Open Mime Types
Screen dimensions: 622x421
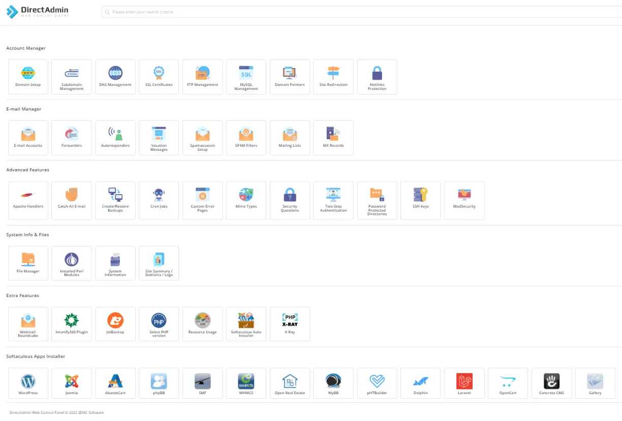coord(246,200)
